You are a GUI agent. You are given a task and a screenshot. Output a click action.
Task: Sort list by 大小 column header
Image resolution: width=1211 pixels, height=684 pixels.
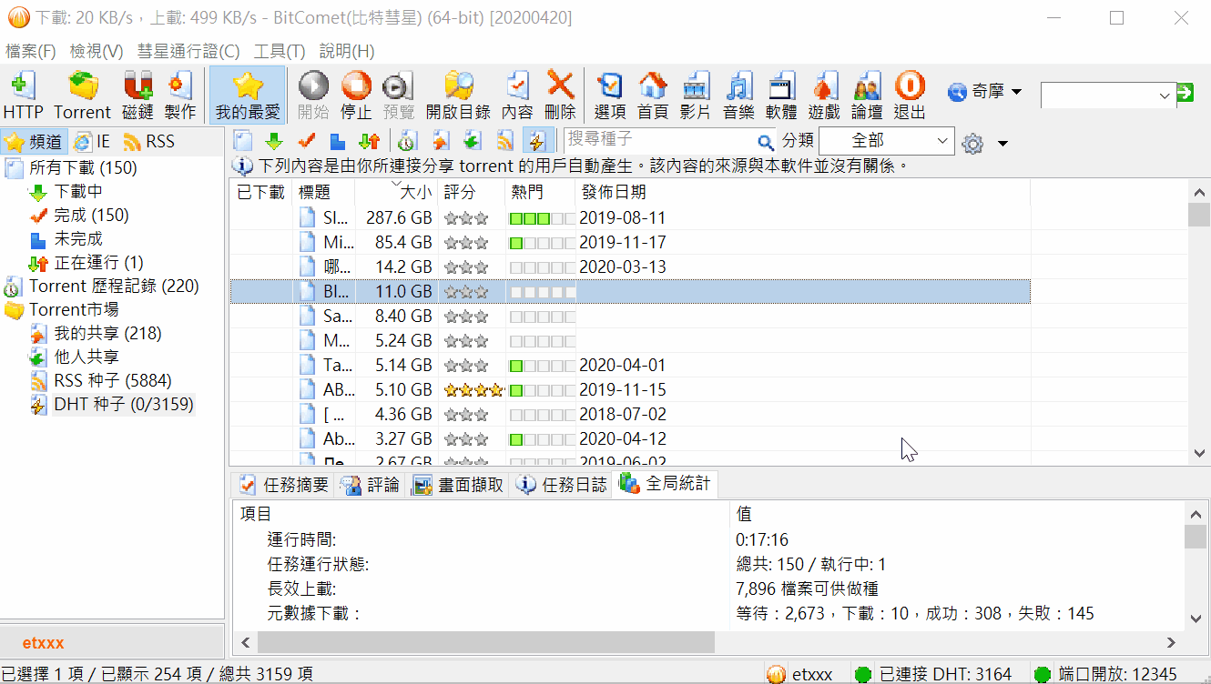click(x=397, y=192)
